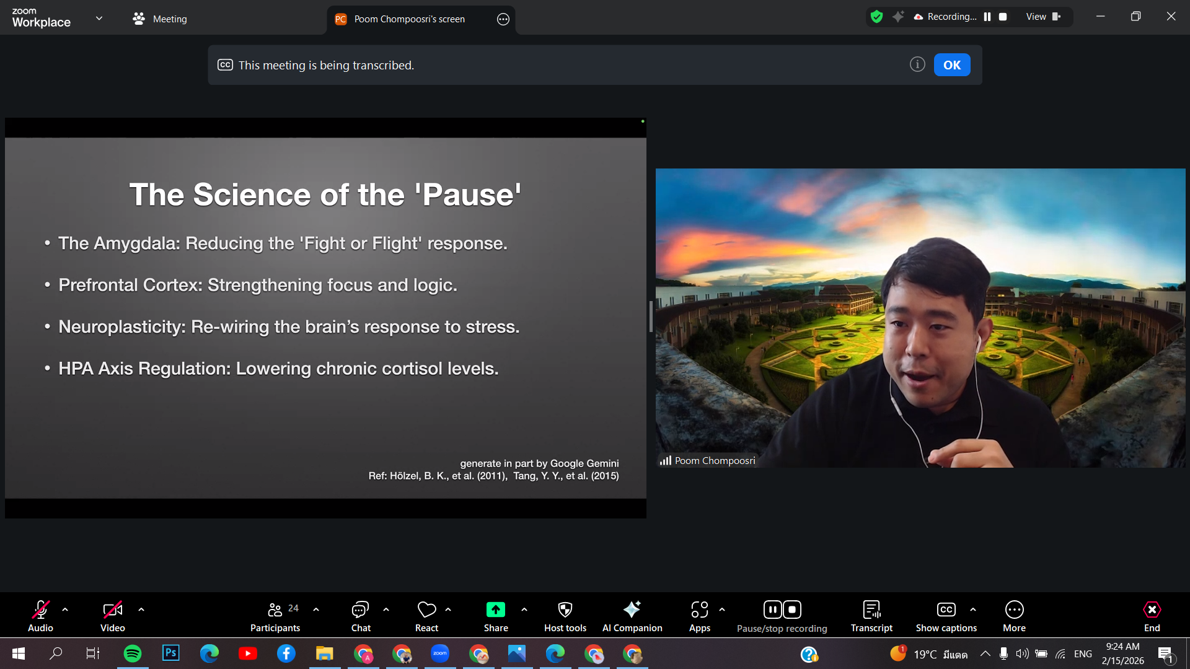Viewport: 1190px width, 669px height.
Task: Switch to the Meeting tab
Action: point(160,19)
